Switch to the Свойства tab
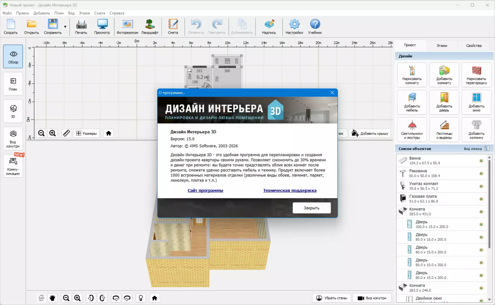495x305 pixels. click(x=473, y=45)
